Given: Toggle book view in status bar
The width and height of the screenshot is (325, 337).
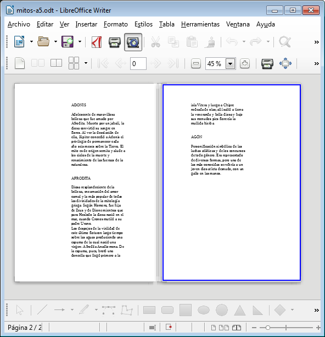Looking at the screenshot, I should [x=237, y=328].
